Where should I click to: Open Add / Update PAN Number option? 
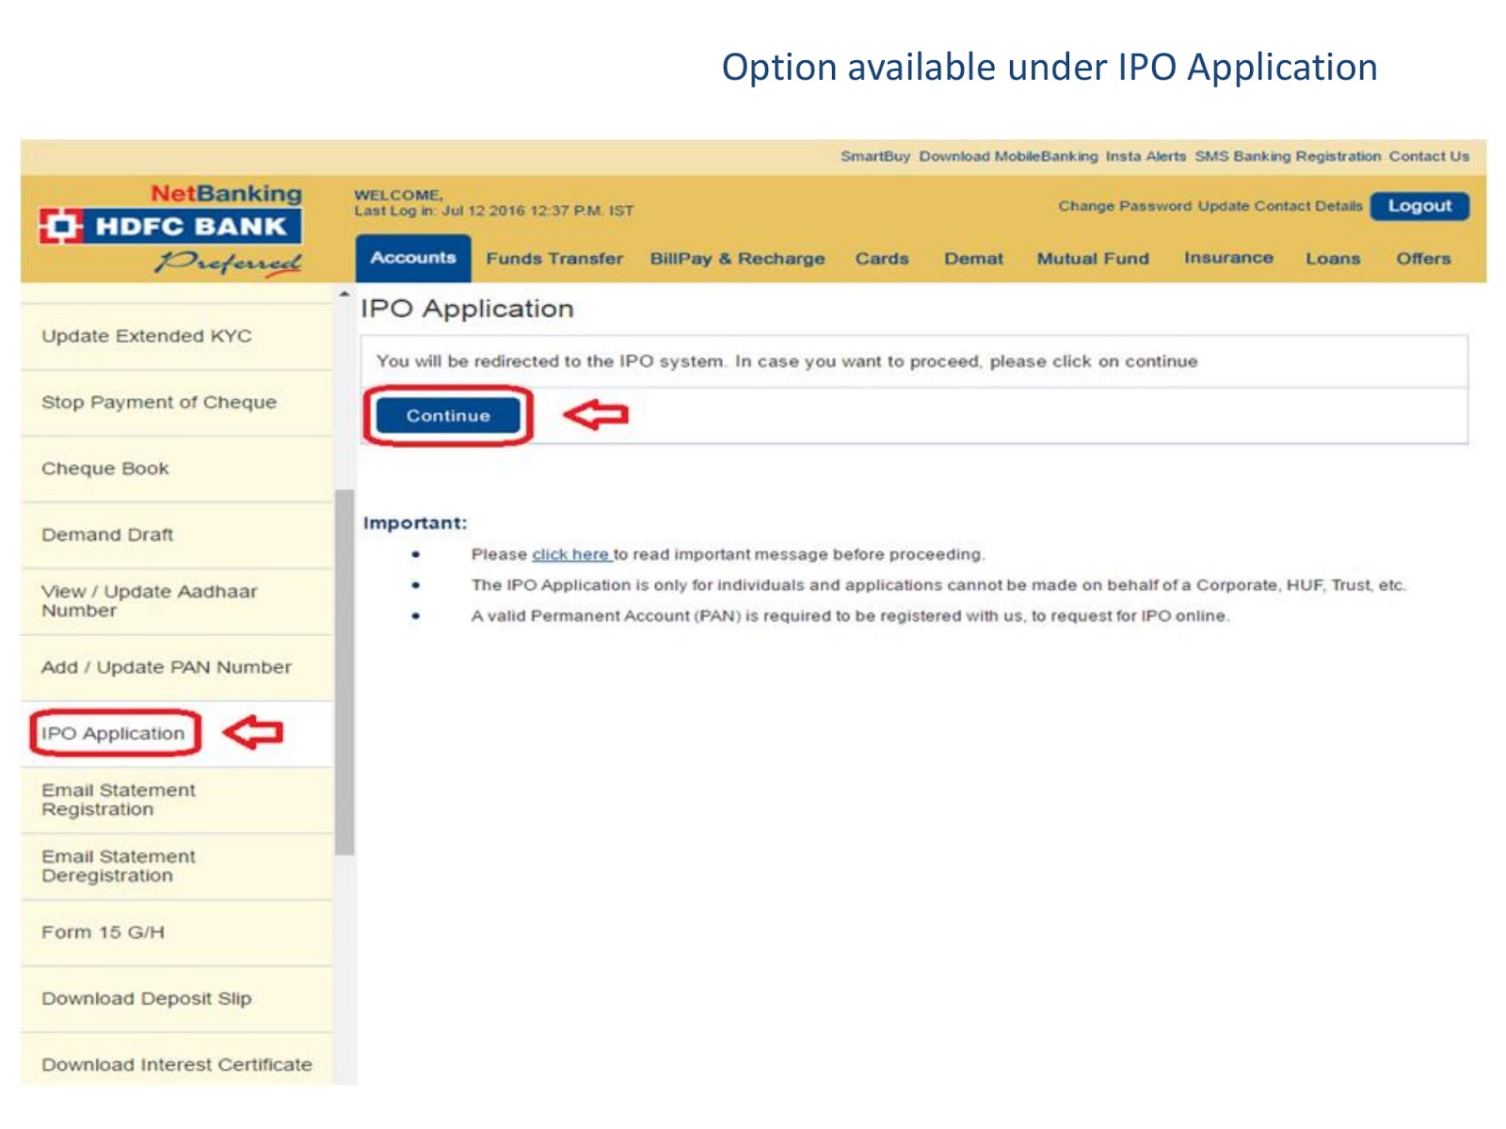click(176, 667)
